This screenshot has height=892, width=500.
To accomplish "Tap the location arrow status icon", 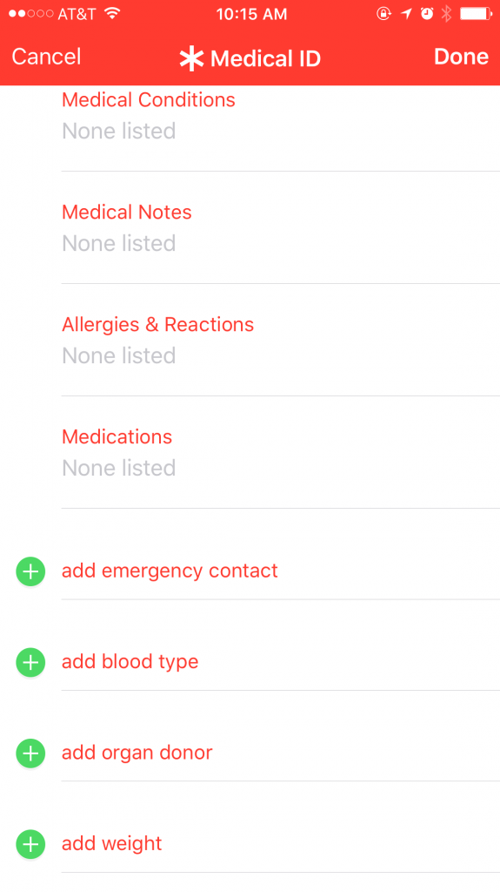I will tap(406, 14).
